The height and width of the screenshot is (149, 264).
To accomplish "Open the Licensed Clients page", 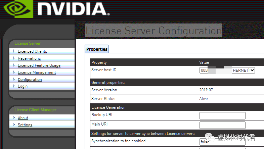I will (x=32, y=51).
